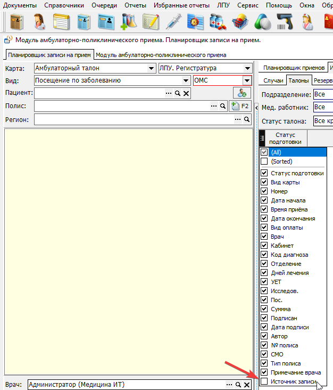Toggle the СМО column checkbox

coord(264,354)
